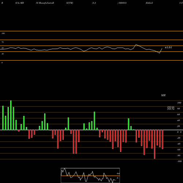Click the MR label above the histogram
Image resolution: width=183 pixels, height=183 pixels.
(163, 95)
